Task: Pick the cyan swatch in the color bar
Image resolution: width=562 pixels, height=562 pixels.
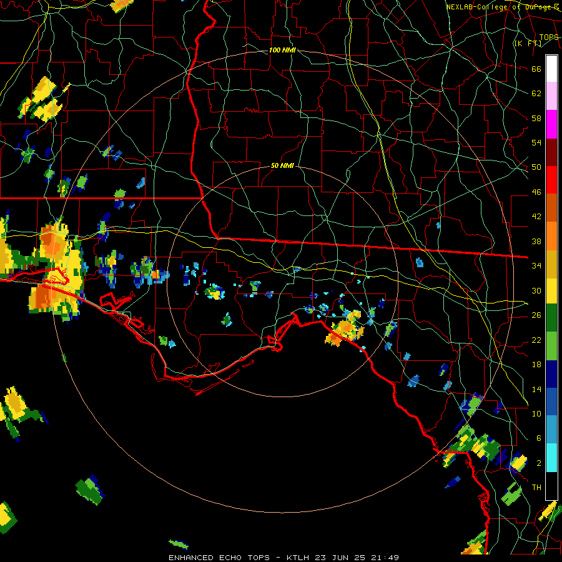Action: 551,458
